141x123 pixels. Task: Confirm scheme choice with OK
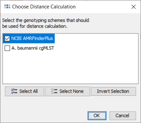(97, 116)
